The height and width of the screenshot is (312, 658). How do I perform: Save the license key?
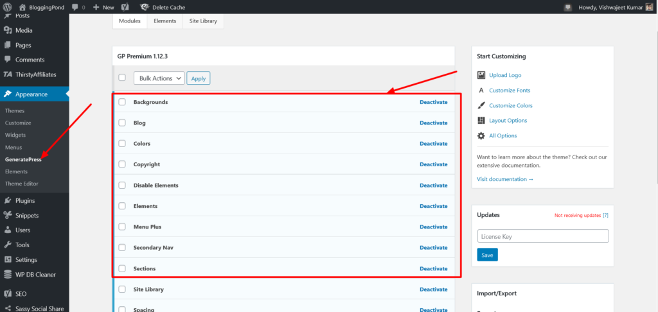click(x=487, y=255)
